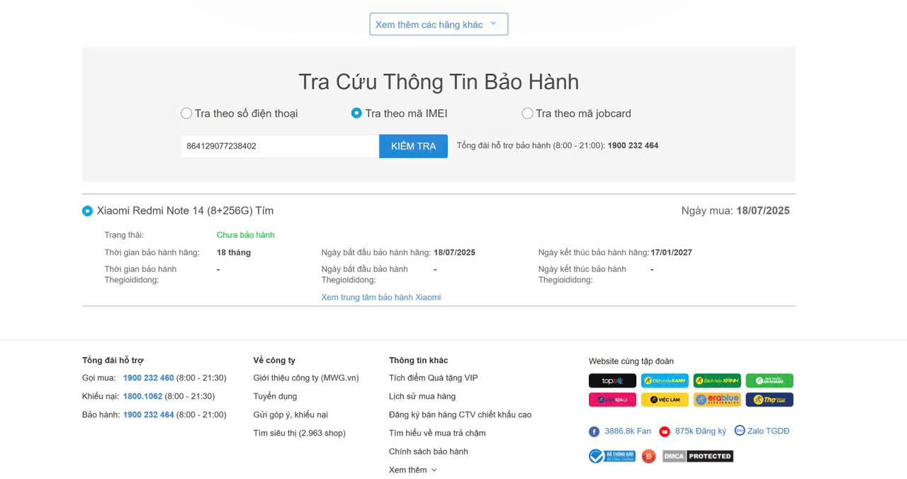Select the Xiaomi Redmi Note 14 radio

[x=87, y=211]
